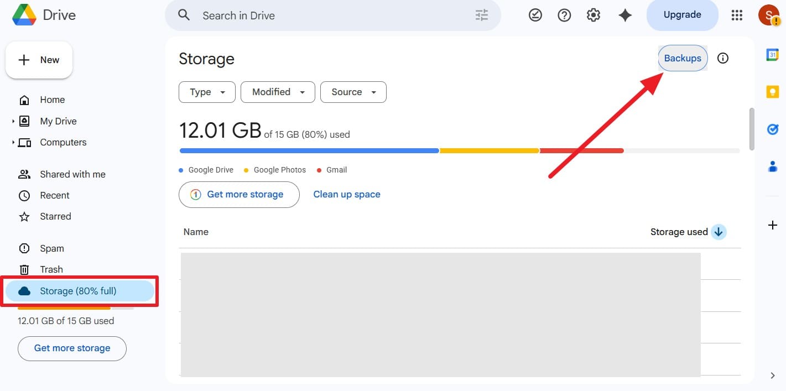Open Contacts side panel icon

(773, 166)
